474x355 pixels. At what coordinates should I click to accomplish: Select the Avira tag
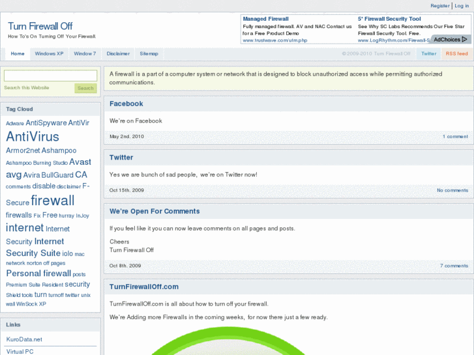[31, 175]
